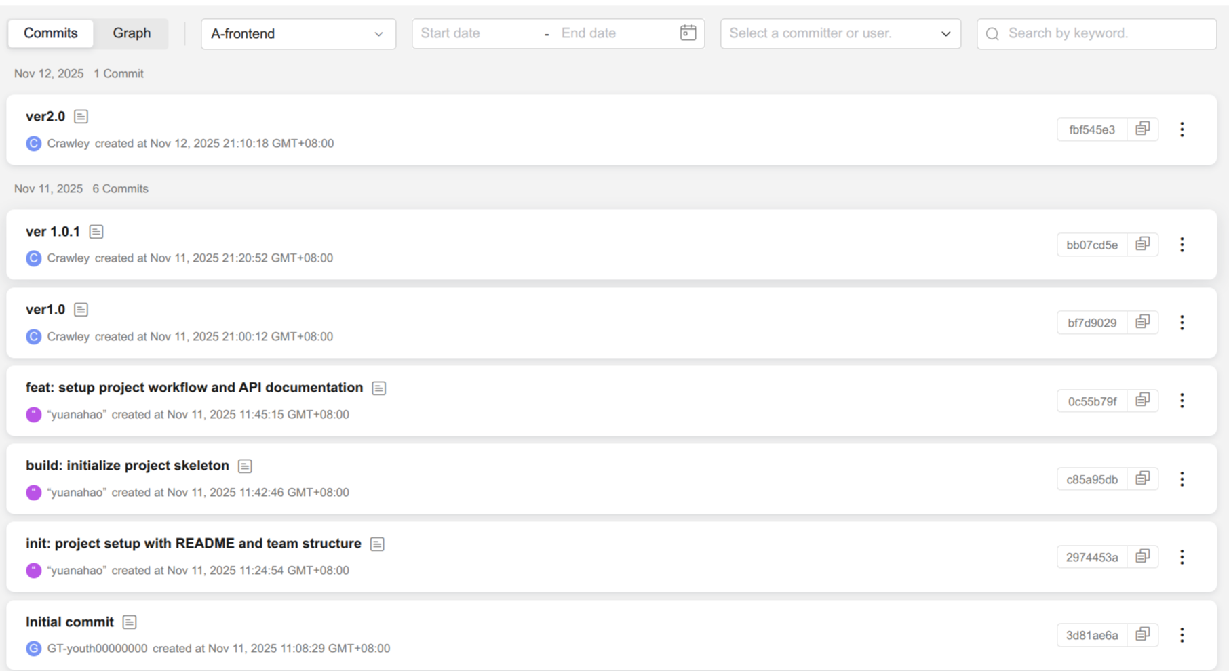The height and width of the screenshot is (671, 1229).
Task: Click the '6 Commits' count label
Action: click(120, 189)
